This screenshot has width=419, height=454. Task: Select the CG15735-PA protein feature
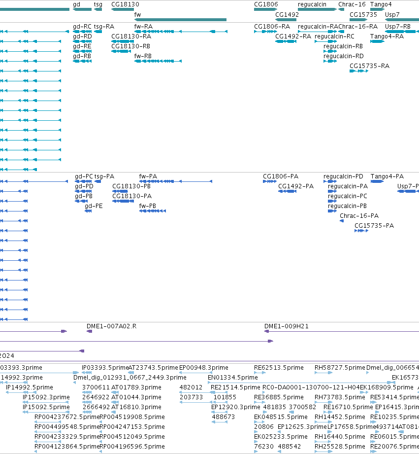361,231
